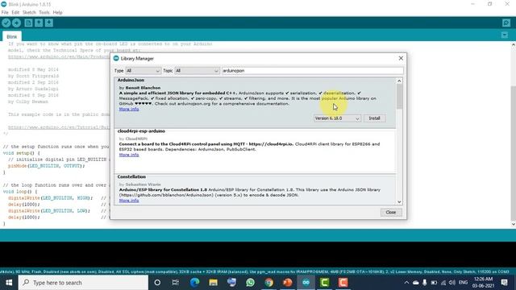Open the notification center icon
Screen dimensions: 516x290
tap(505, 283)
